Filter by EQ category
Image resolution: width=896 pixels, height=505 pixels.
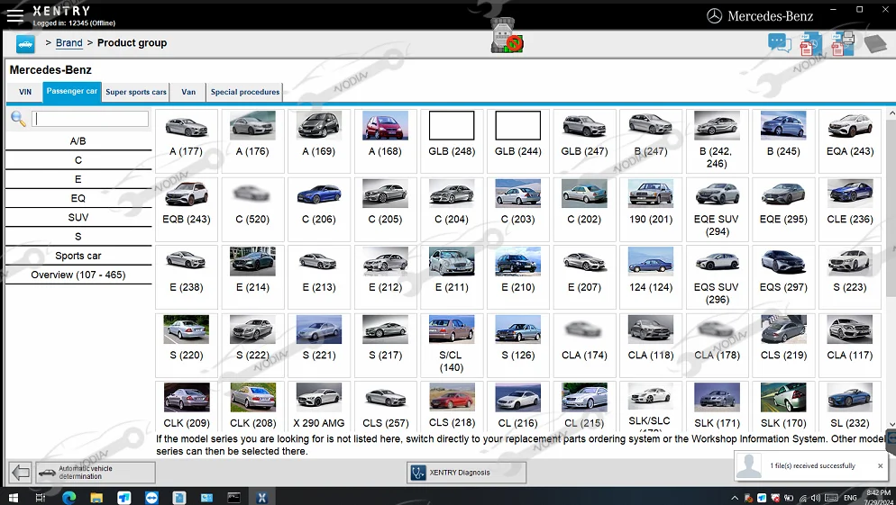[78, 198]
